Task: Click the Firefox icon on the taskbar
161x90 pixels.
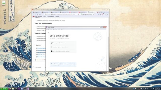Action: [x=10, y=89]
